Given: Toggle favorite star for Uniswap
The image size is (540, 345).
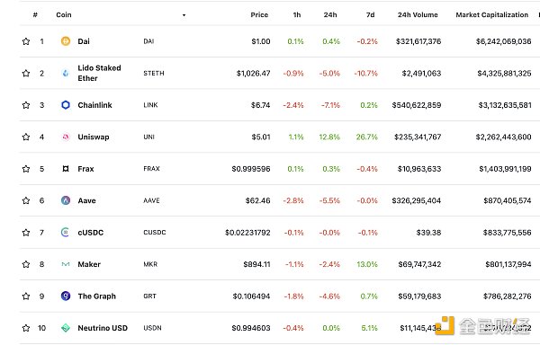Looking at the screenshot, I should (26, 137).
